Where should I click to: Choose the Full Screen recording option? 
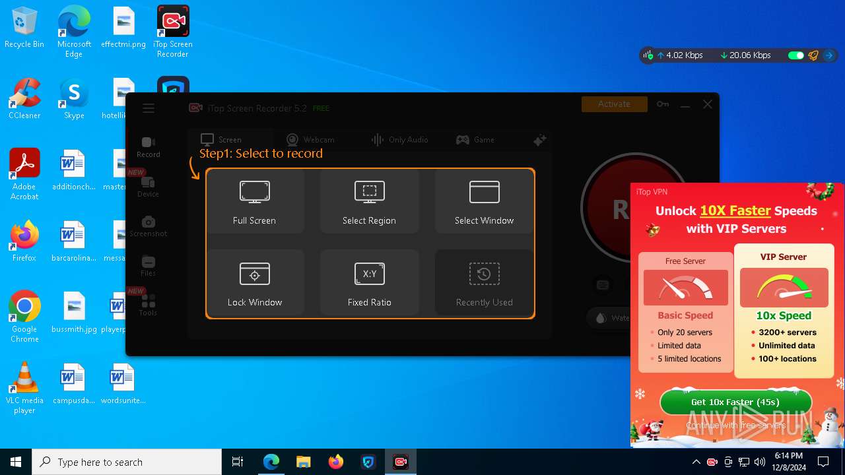click(x=255, y=201)
